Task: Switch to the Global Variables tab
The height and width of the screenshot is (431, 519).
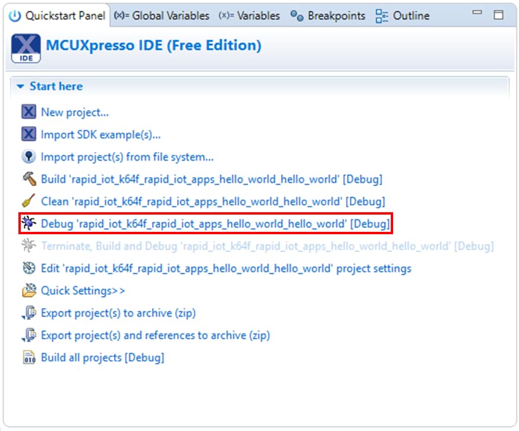Action: [162, 16]
